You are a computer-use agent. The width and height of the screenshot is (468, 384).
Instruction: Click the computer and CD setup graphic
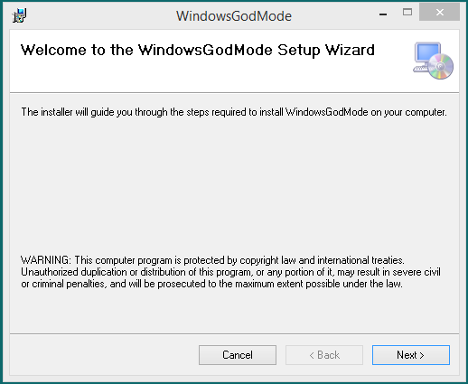pos(433,61)
